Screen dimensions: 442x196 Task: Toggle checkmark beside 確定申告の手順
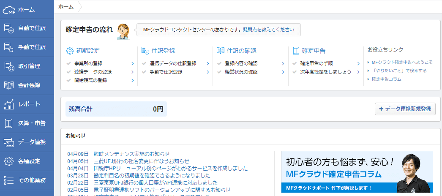pos(295,63)
